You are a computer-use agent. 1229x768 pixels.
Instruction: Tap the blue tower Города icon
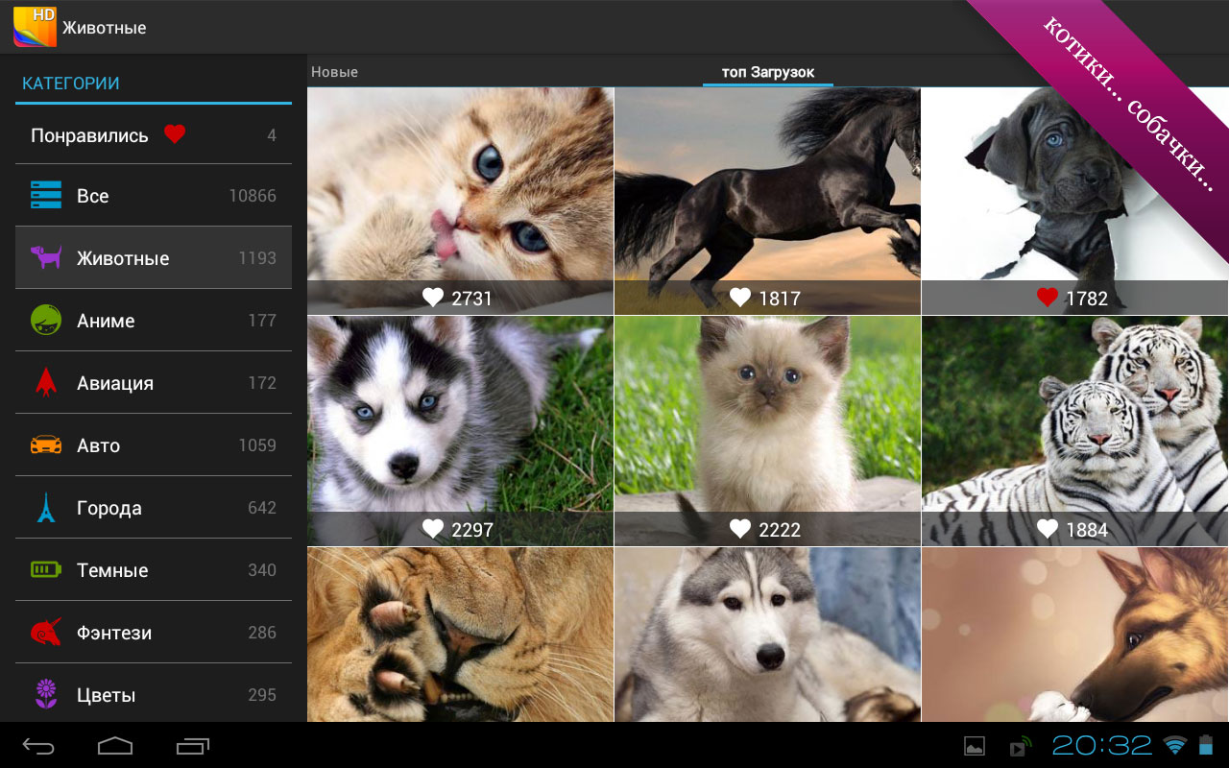(46, 507)
